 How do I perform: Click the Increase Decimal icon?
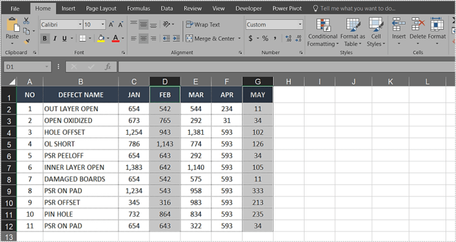(288, 38)
